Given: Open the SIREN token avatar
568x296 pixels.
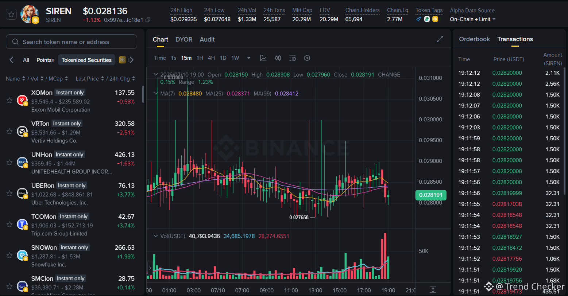Looking at the screenshot, I should point(30,14).
